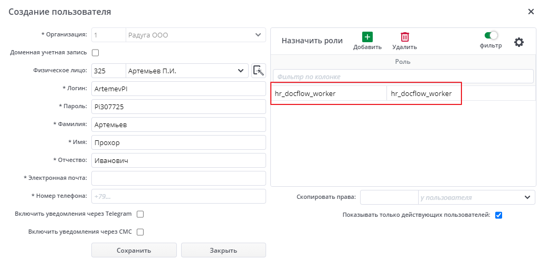Uncheck show only active users checkbox
Viewport: 538px width, 259px height.
click(x=498, y=215)
